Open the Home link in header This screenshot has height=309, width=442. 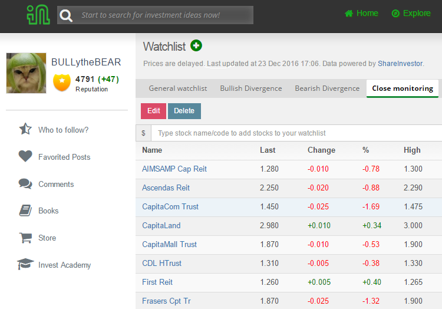pos(367,13)
